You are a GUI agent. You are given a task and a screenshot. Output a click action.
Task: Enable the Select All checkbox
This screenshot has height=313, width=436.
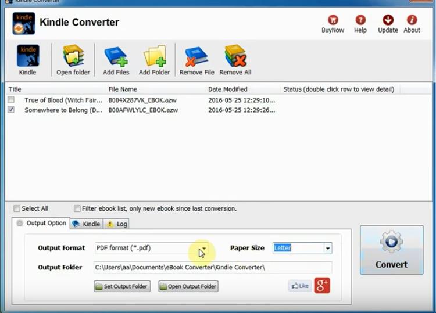coord(17,208)
